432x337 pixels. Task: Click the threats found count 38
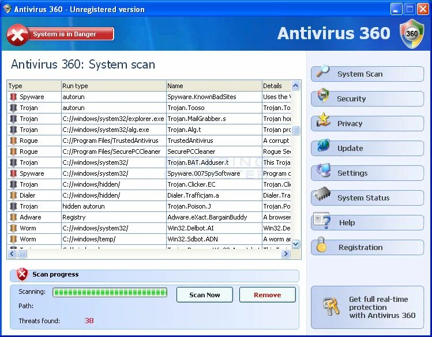(x=89, y=320)
